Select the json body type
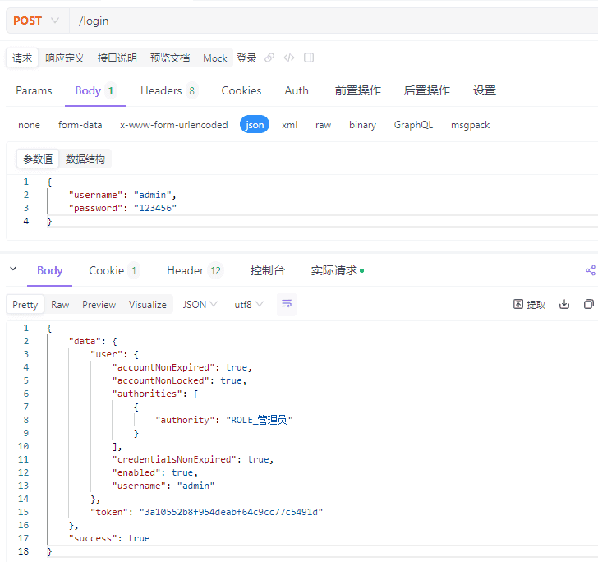The width and height of the screenshot is (598, 562). click(x=255, y=125)
